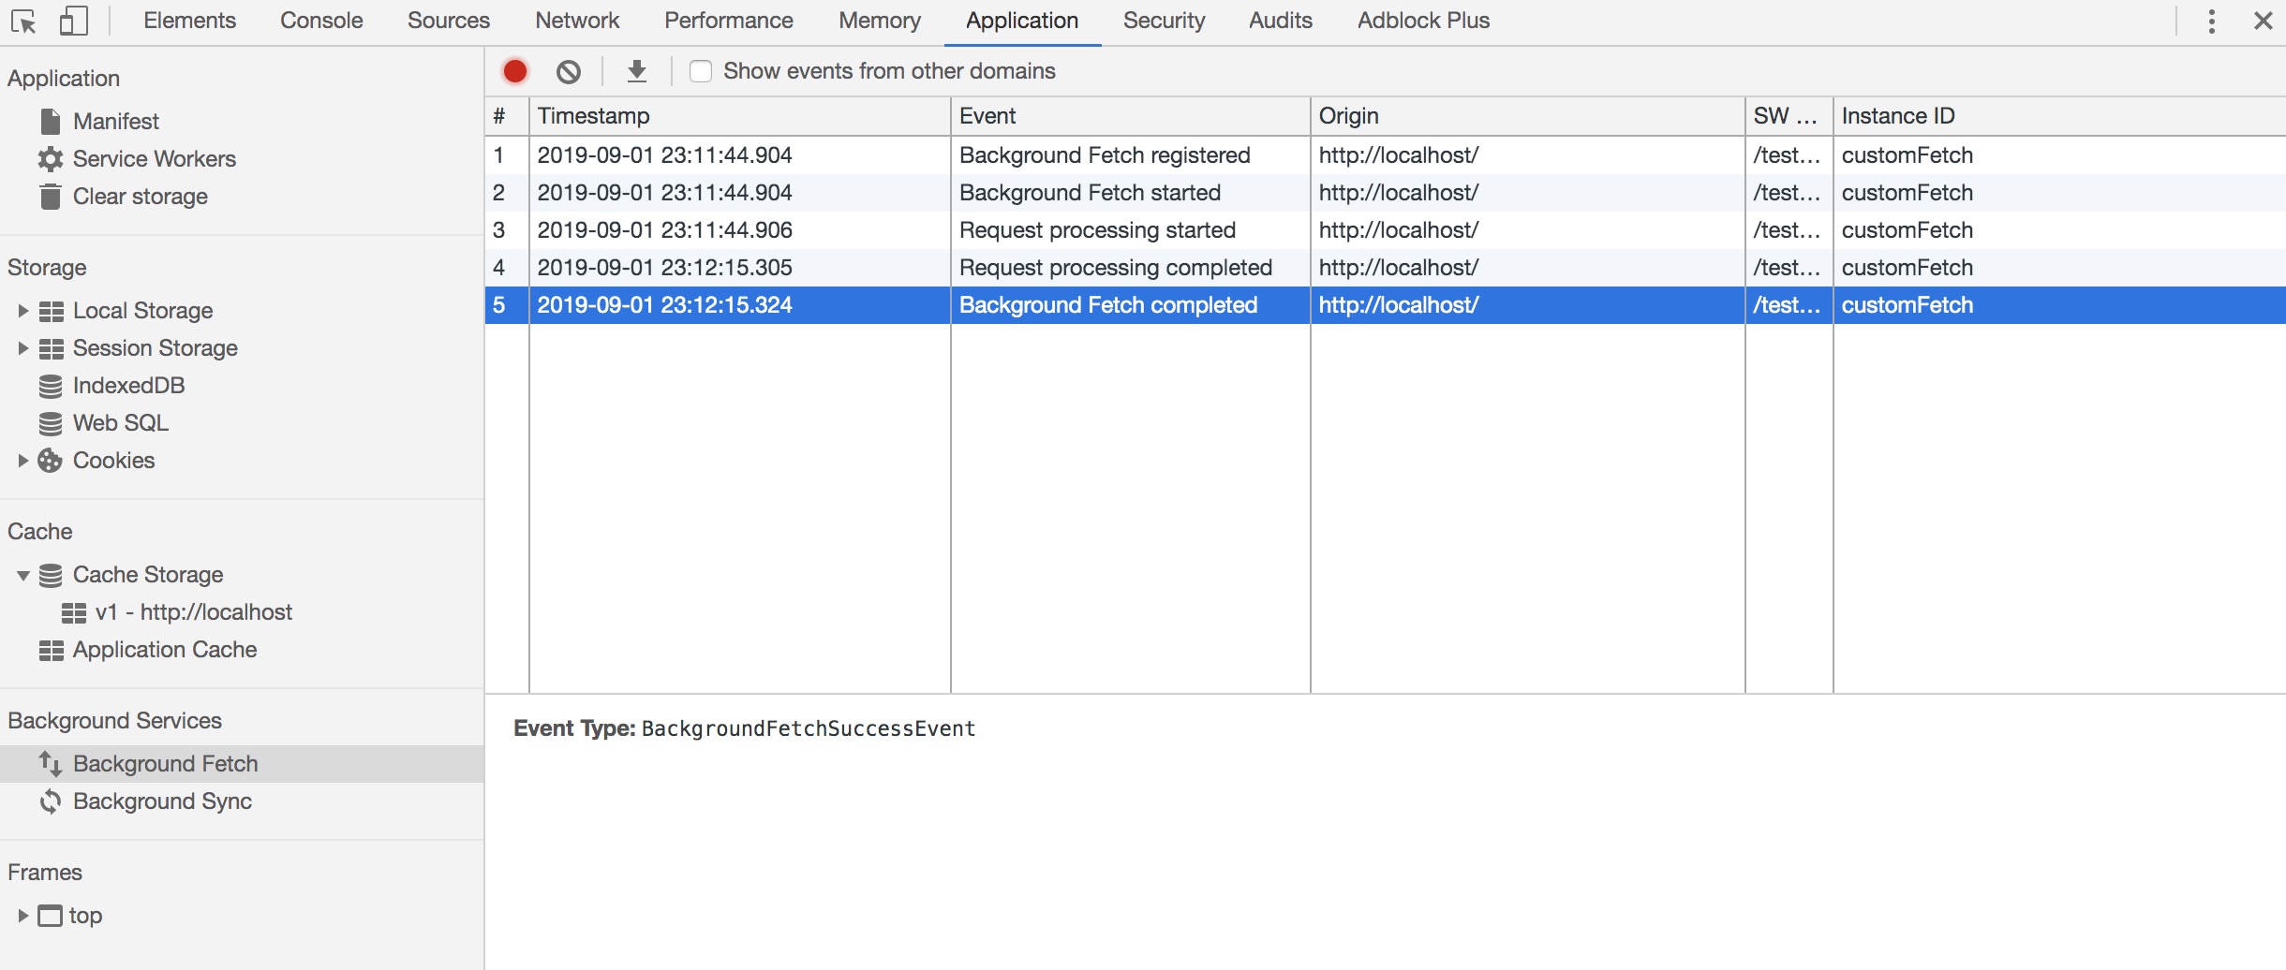Click the SW … scope column header
2286x970 pixels.
coord(1789,116)
